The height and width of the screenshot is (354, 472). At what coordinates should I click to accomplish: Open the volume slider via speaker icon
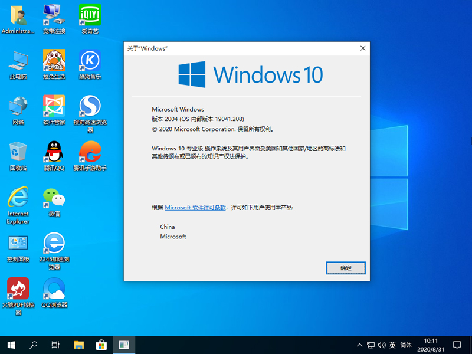click(381, 344)
